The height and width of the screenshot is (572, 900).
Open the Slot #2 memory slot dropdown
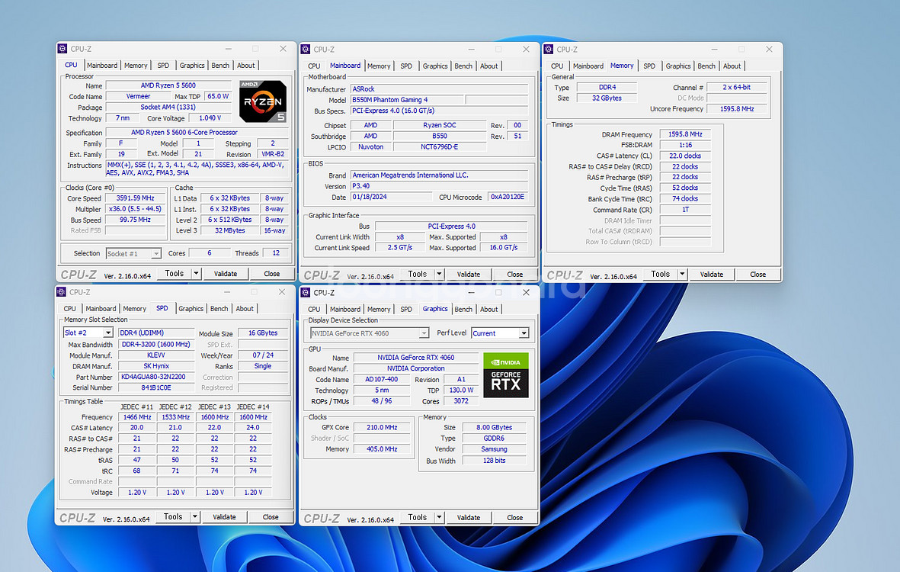(107, 333)
